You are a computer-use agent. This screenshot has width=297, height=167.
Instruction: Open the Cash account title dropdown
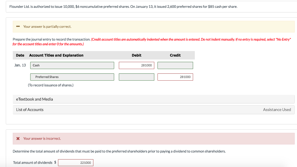click(x=72, y=65)
